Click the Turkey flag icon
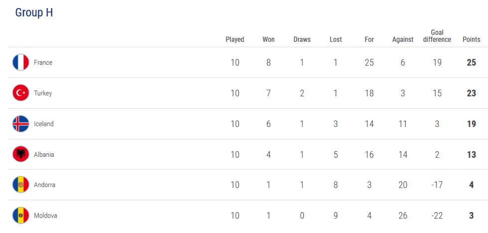Screen dimensions: 488x233 (21, 93)
